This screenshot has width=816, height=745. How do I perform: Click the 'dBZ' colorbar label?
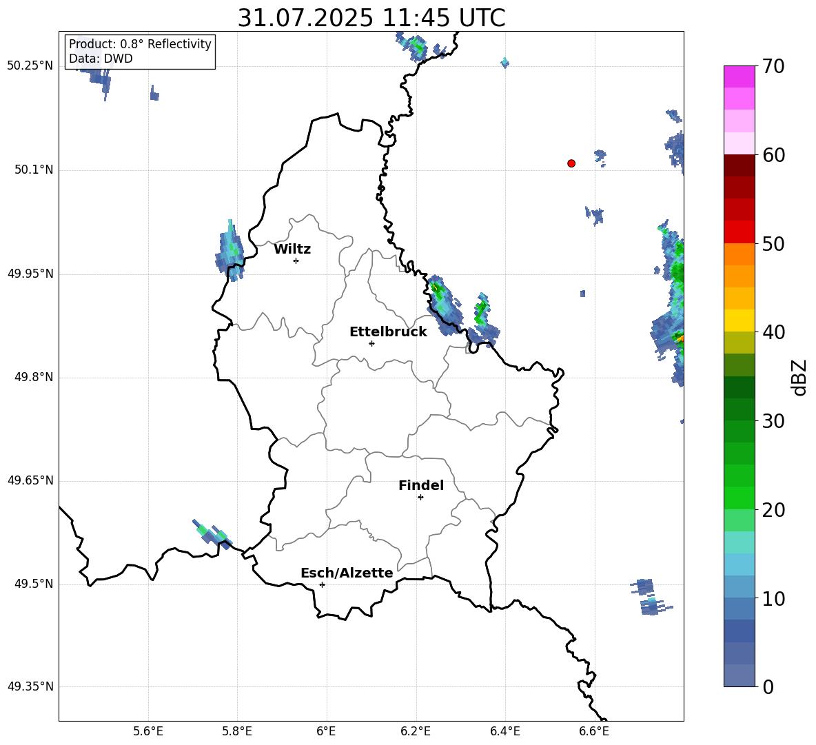tap(799, 377)
